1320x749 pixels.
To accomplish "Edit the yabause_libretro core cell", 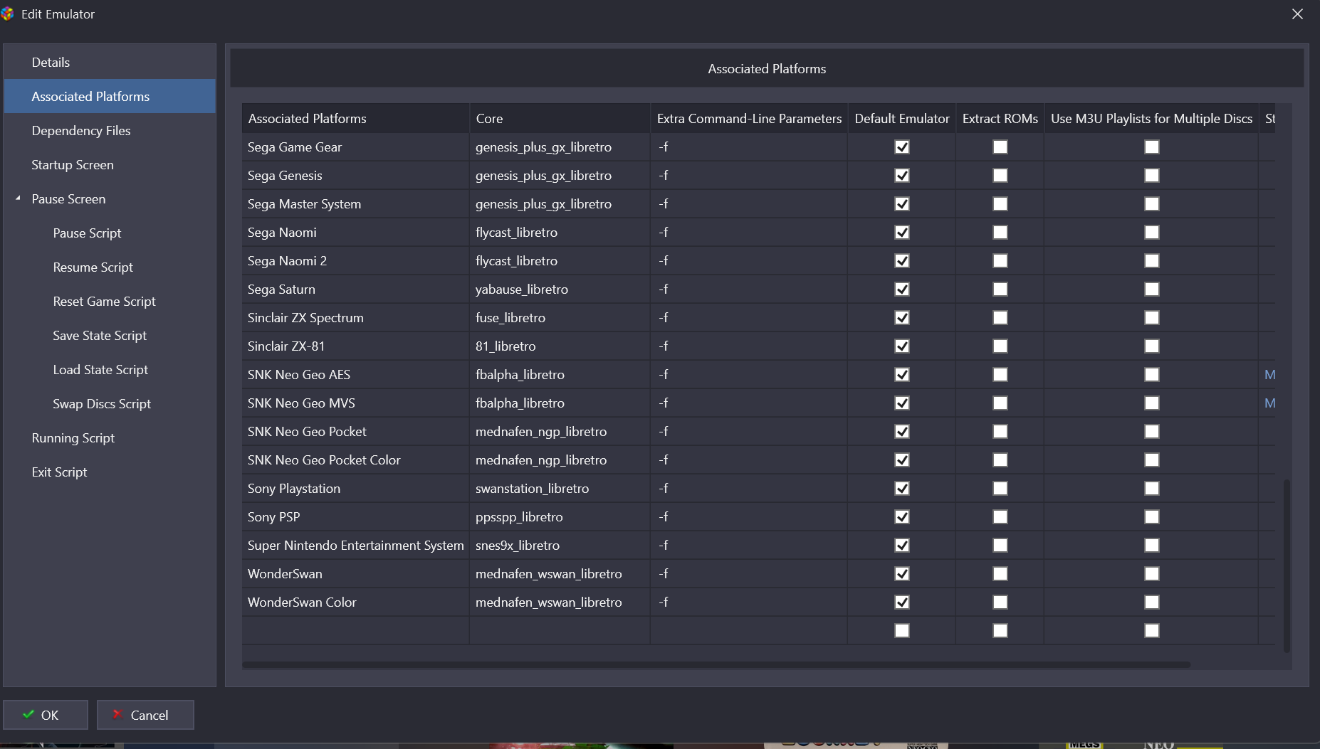I will tap(560, 289).
